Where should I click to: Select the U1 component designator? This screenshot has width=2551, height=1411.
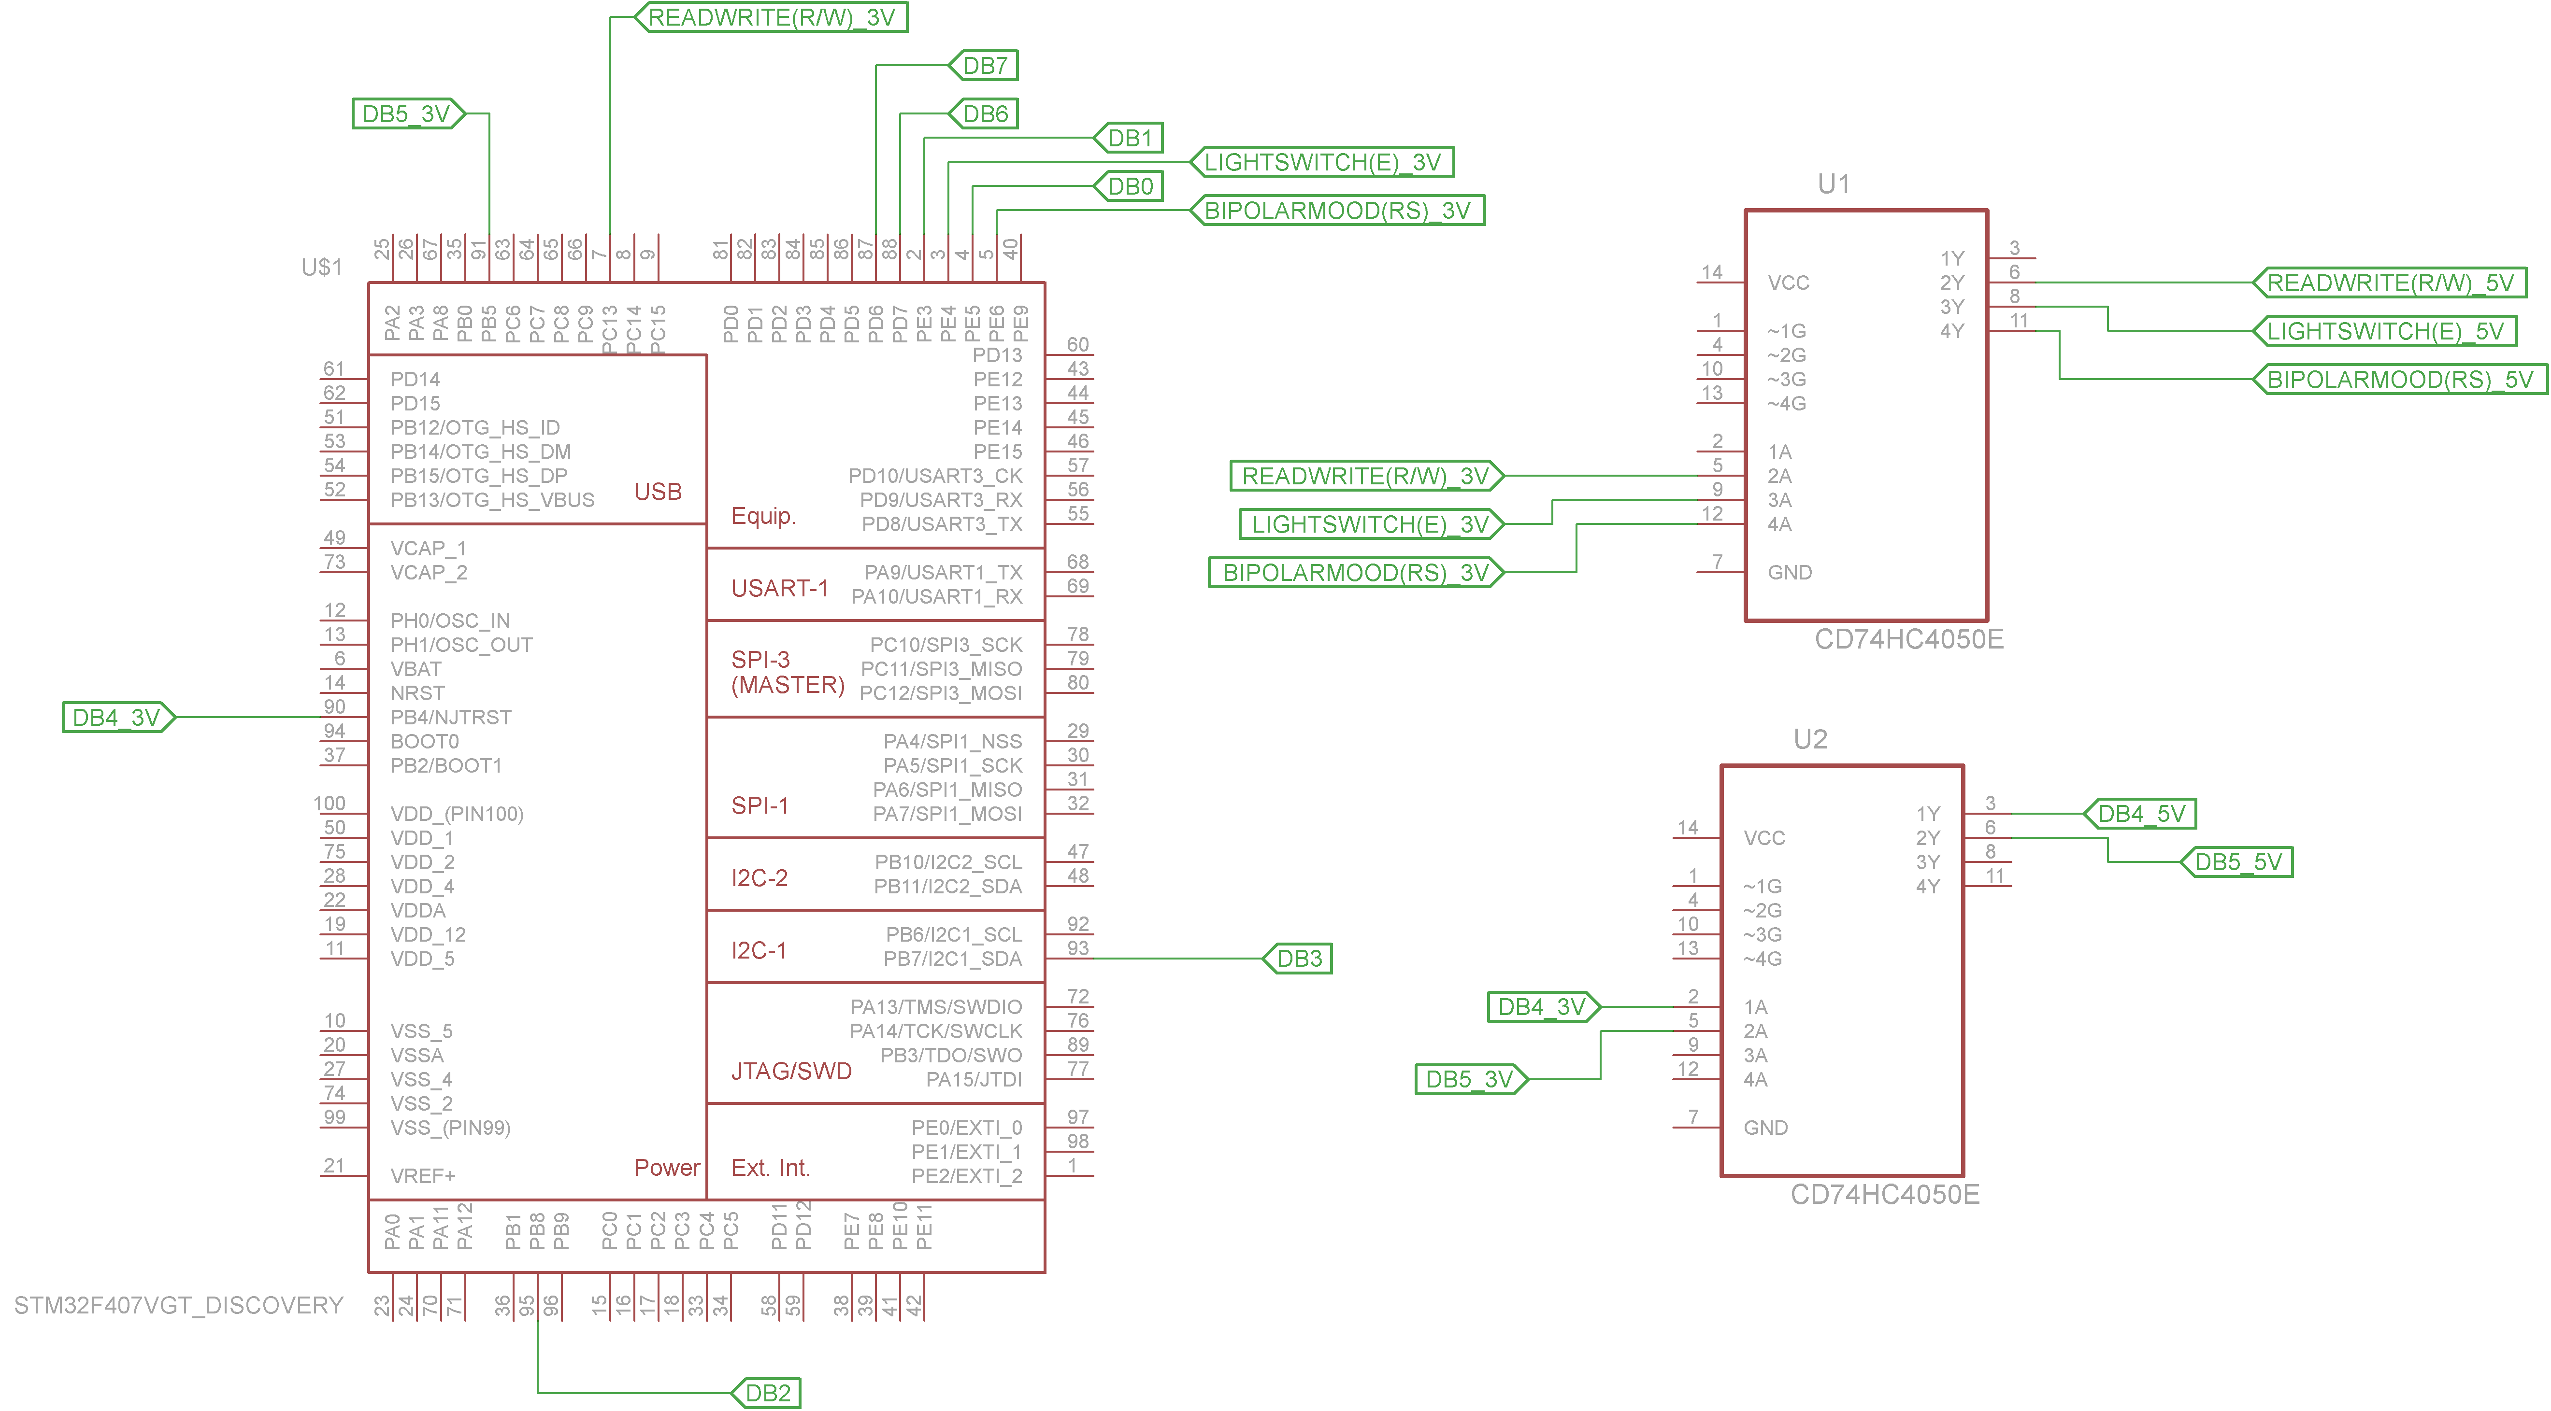coord(1833,184)
